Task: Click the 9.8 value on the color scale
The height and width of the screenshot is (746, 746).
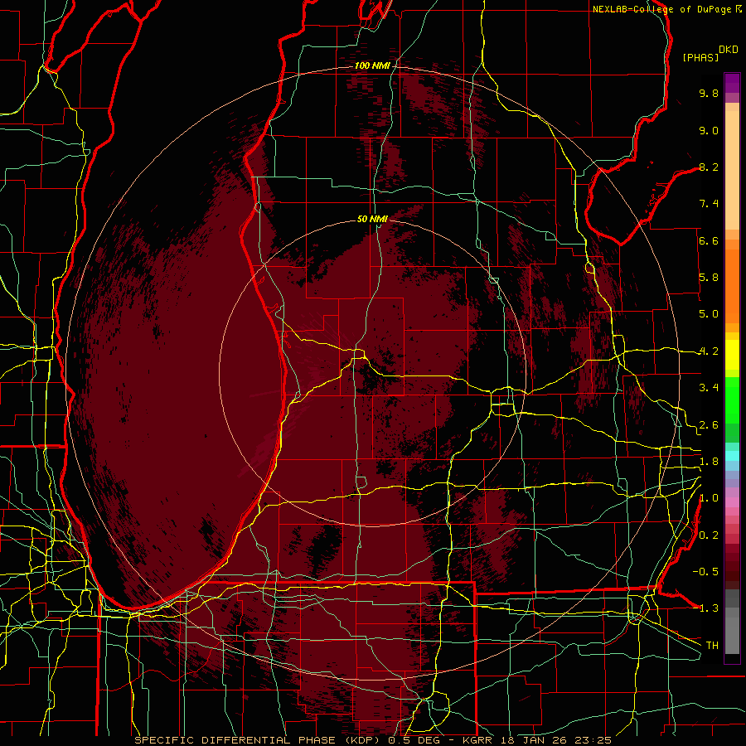Action: tap(709, 93)
